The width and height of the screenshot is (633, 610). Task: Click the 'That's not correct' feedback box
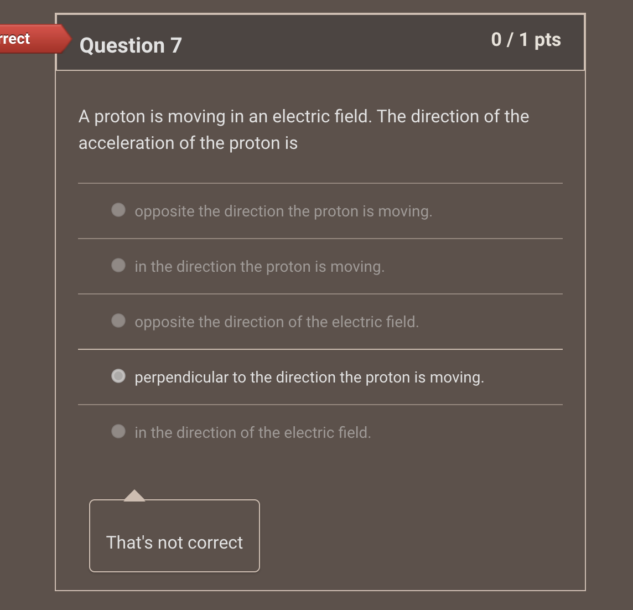(174, 536)
